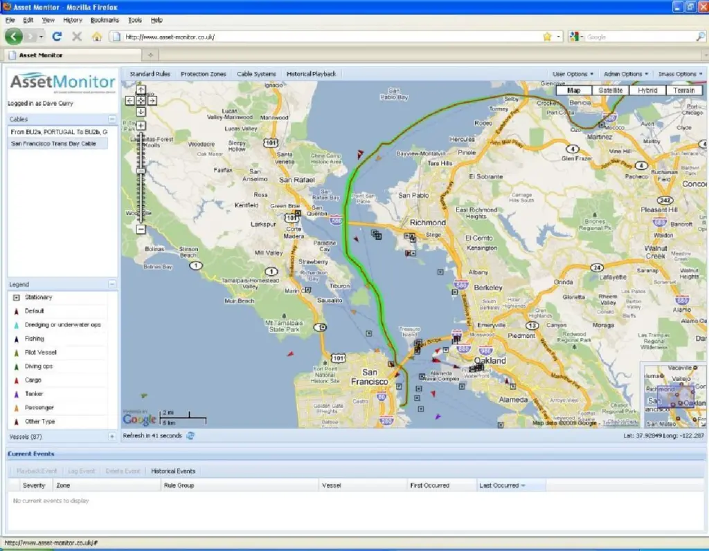Click the search magnifier icon in Google box
The image size is (709, 551).
coord(701,37)
